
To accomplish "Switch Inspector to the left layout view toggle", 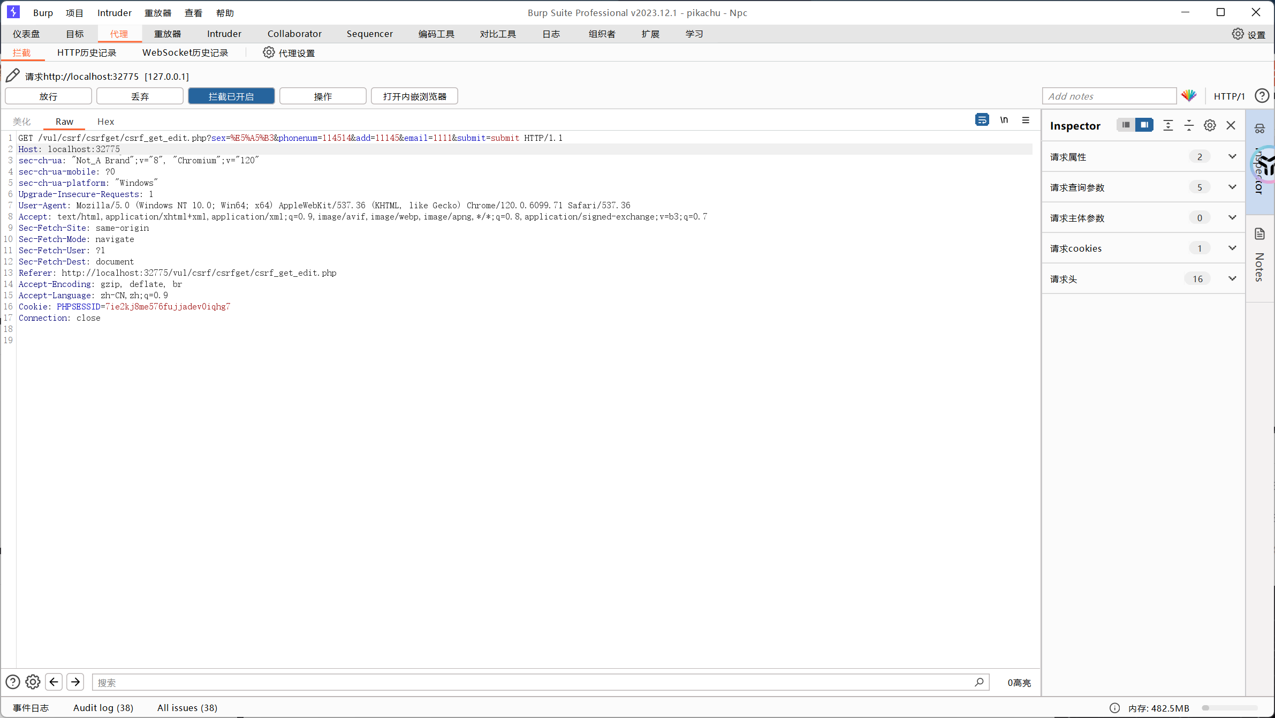I will point(1126,125).
